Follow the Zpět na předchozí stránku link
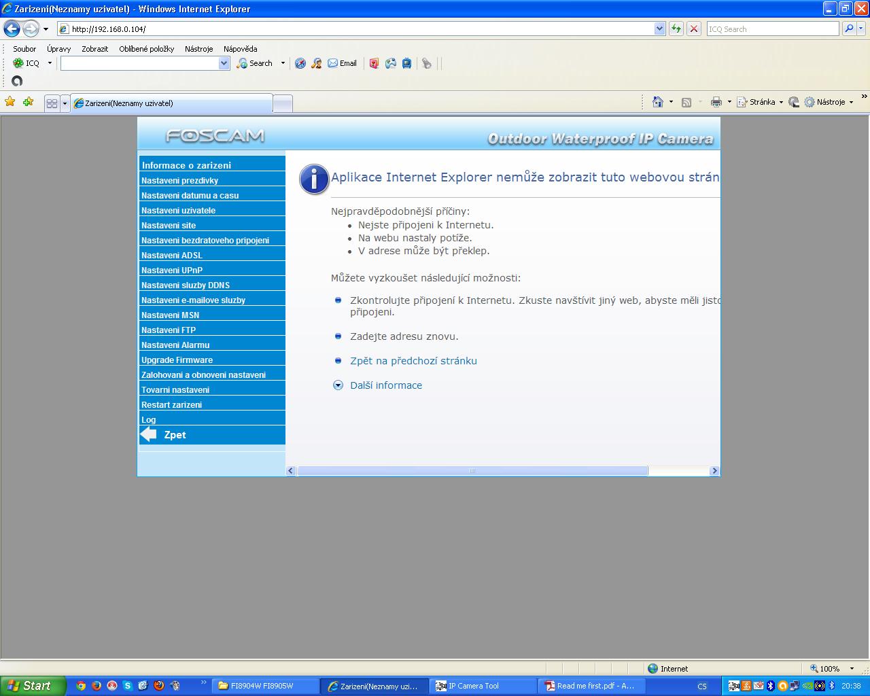Image resolution: width=870 pixels, height=696 pixels. tap(413, 361)
